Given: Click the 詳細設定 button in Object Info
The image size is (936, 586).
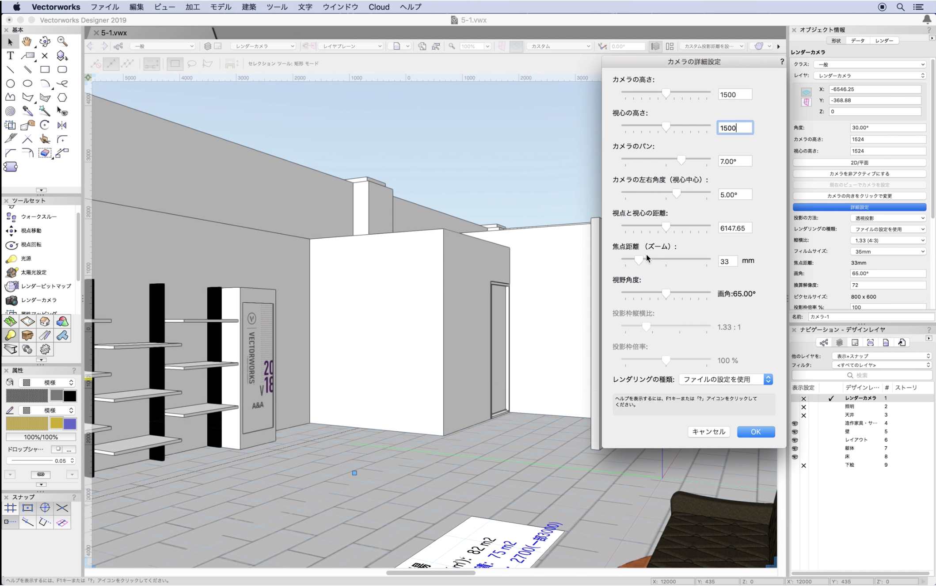Looking at the screenshot, I should pos(860,207).
